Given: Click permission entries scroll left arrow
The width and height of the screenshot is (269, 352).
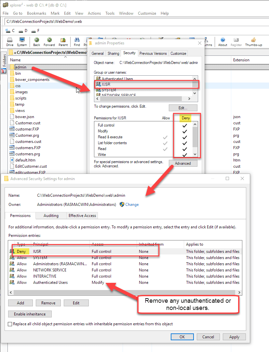Looking at the screenshot, I should pyautogui.click(x=11, y=292).
